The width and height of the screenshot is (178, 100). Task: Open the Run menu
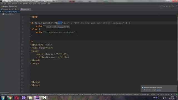30,4
